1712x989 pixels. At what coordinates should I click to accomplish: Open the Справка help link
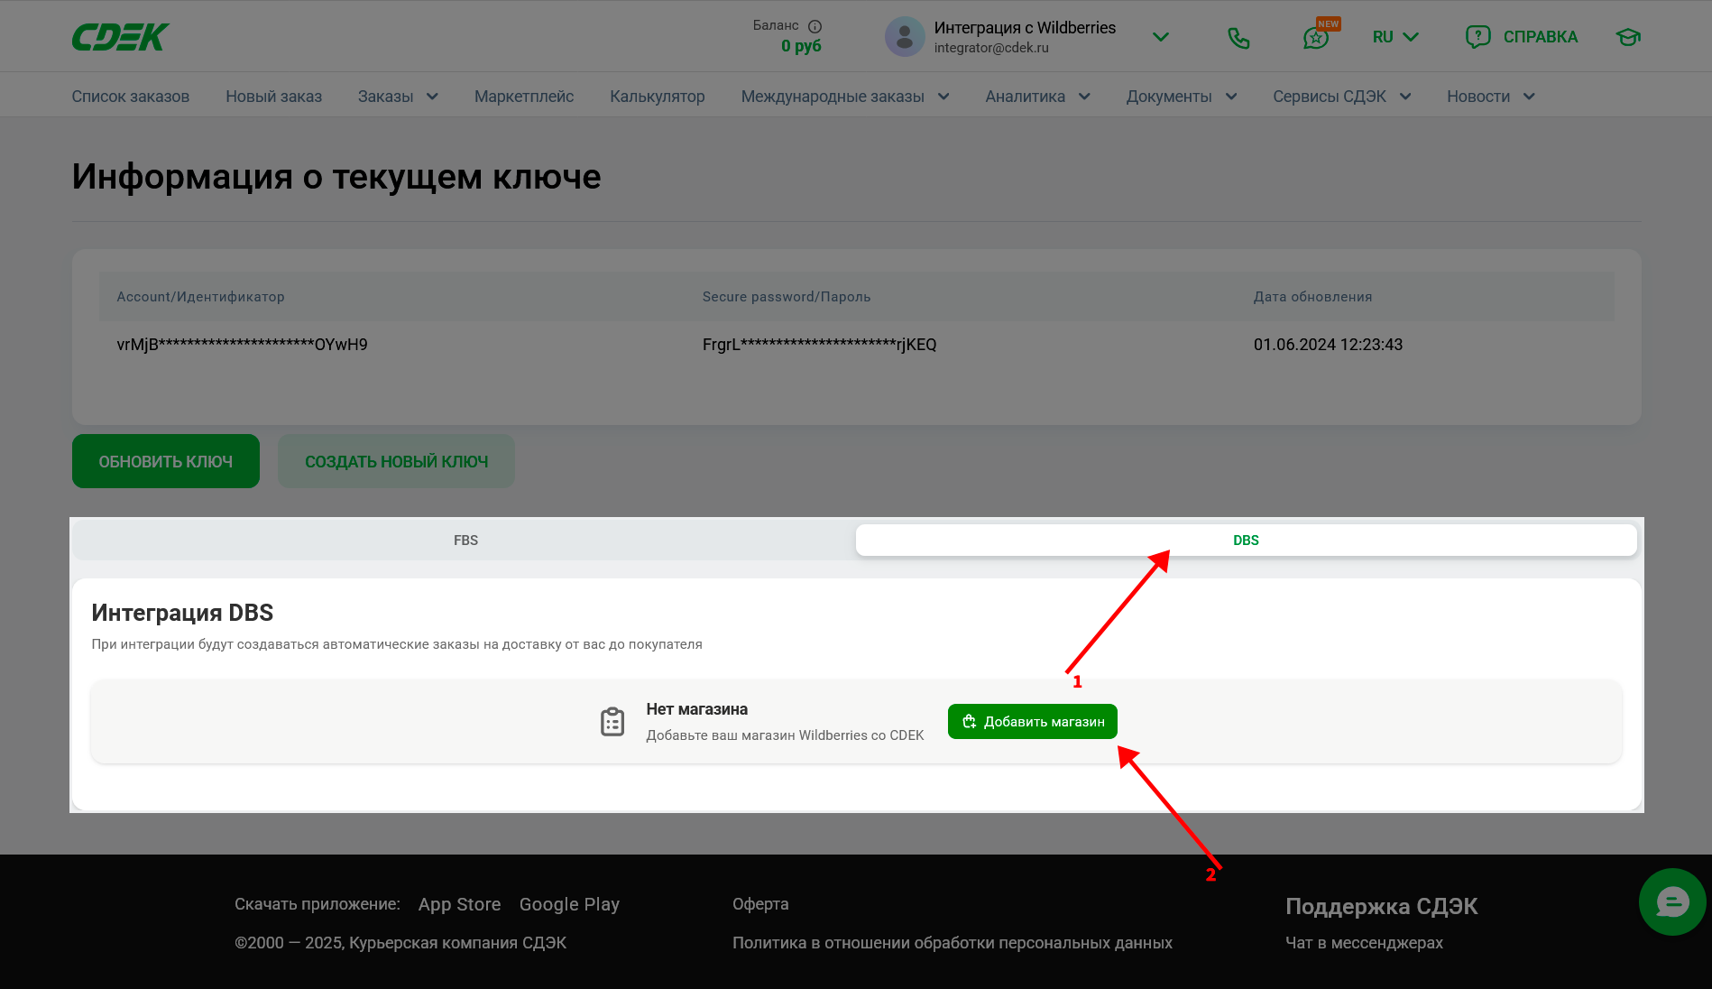(x=1522, y=37)
